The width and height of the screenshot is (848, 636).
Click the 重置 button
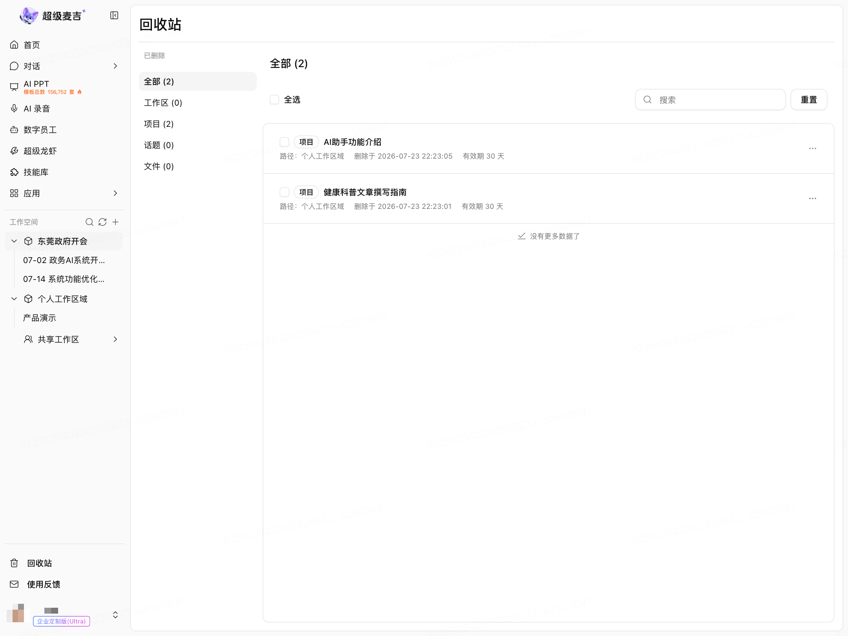click(x=809, y=100)
